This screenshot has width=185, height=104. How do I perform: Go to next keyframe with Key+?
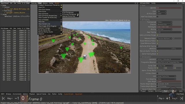click(x=175, y=98)
